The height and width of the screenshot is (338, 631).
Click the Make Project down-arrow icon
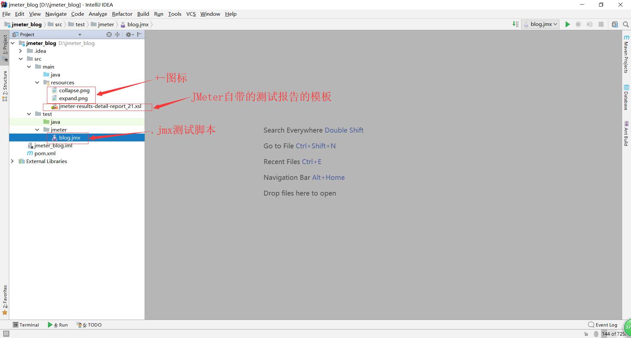(x=515, y=24)
